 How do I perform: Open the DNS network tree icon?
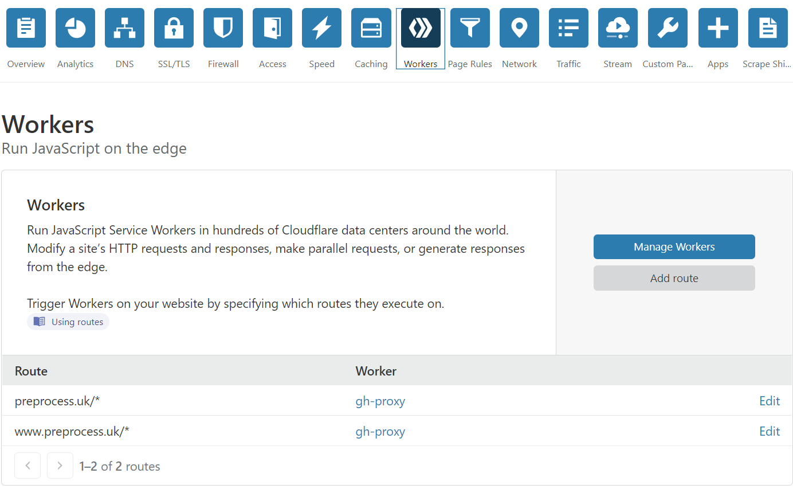(x=124, y=28)
